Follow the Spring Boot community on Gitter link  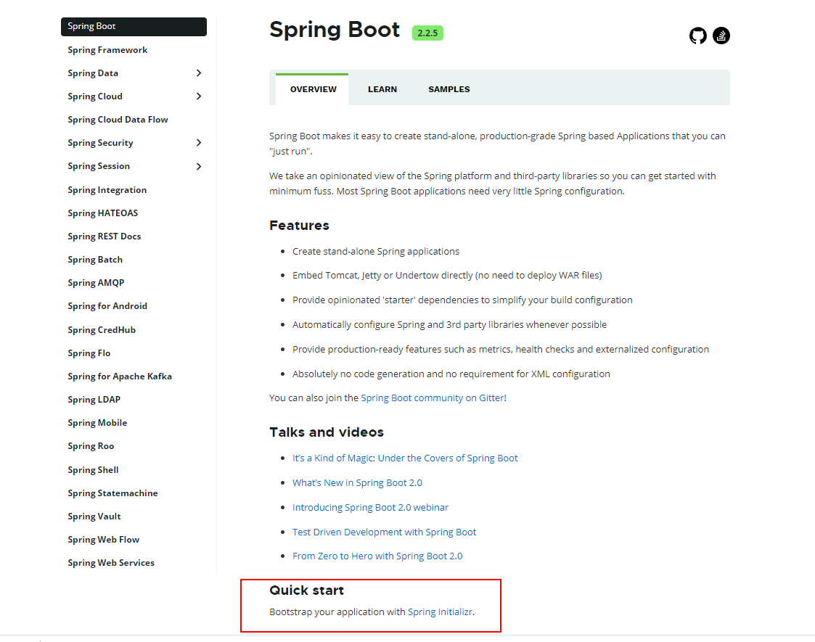(x=433, y=398)
